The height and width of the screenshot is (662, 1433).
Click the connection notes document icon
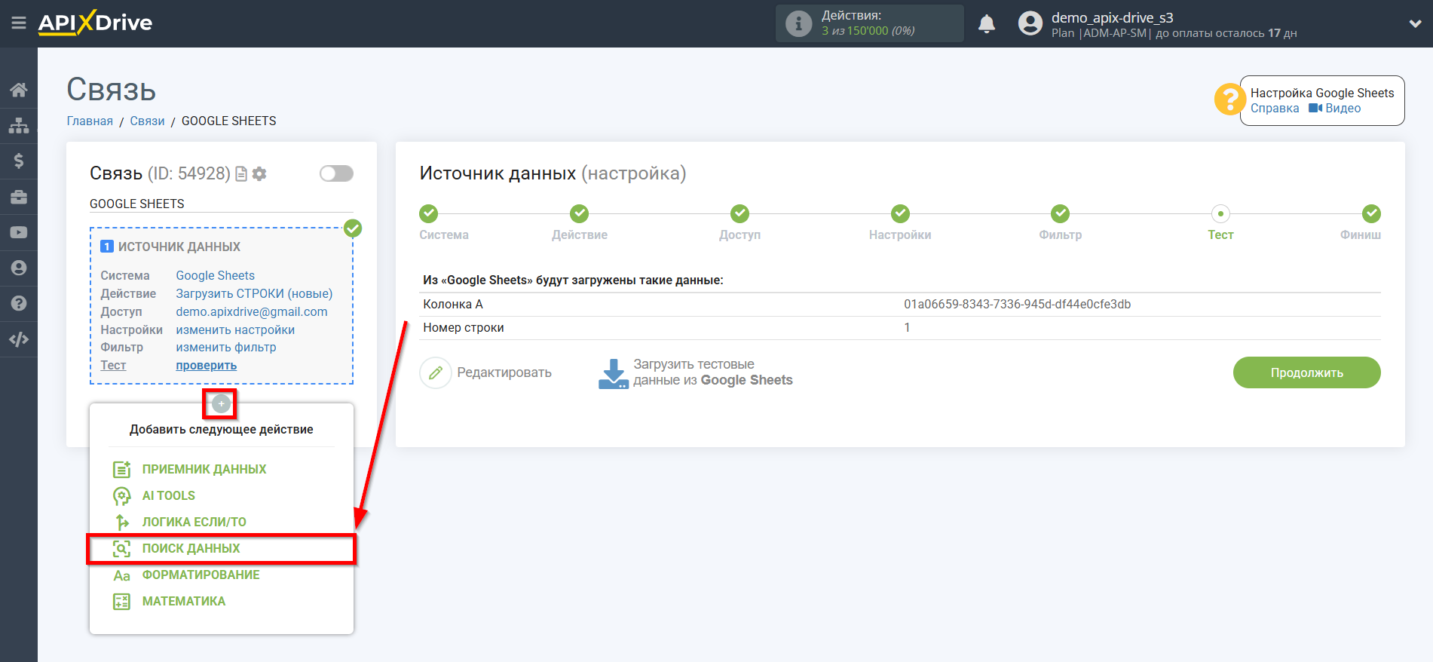241,174
